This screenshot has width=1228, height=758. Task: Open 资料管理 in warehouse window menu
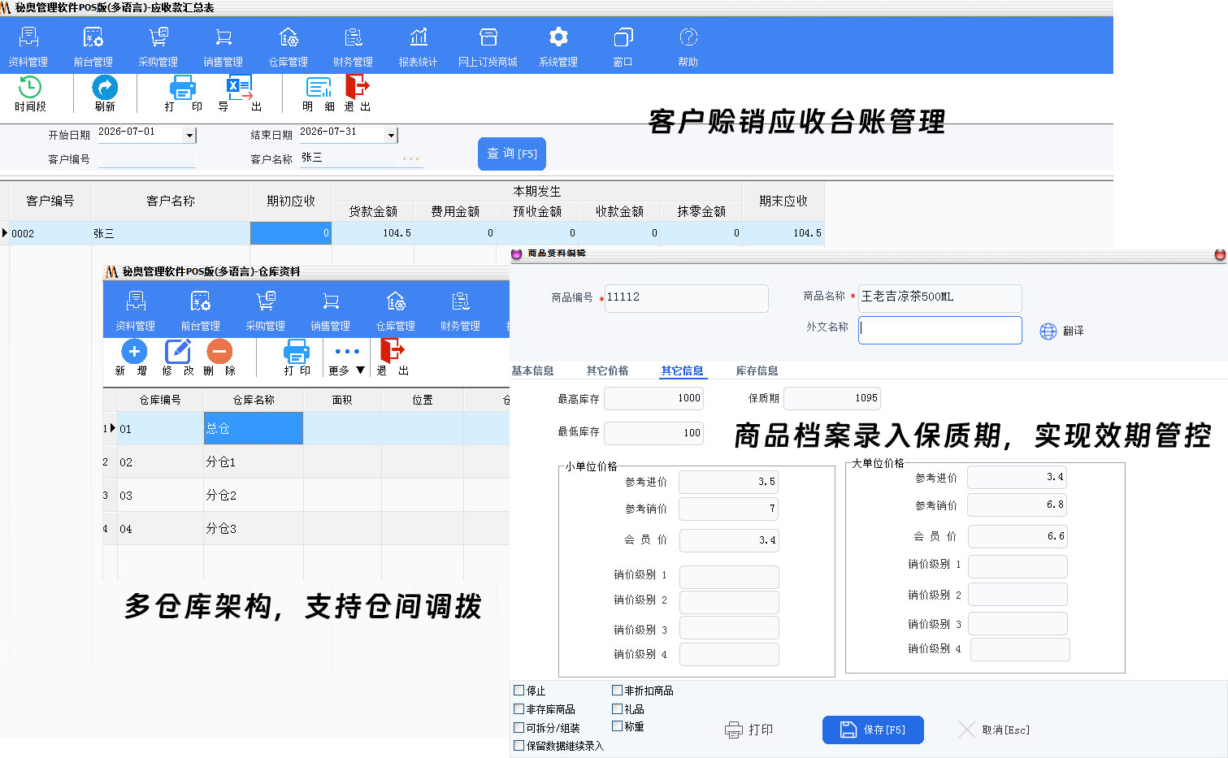coord(136,311)
